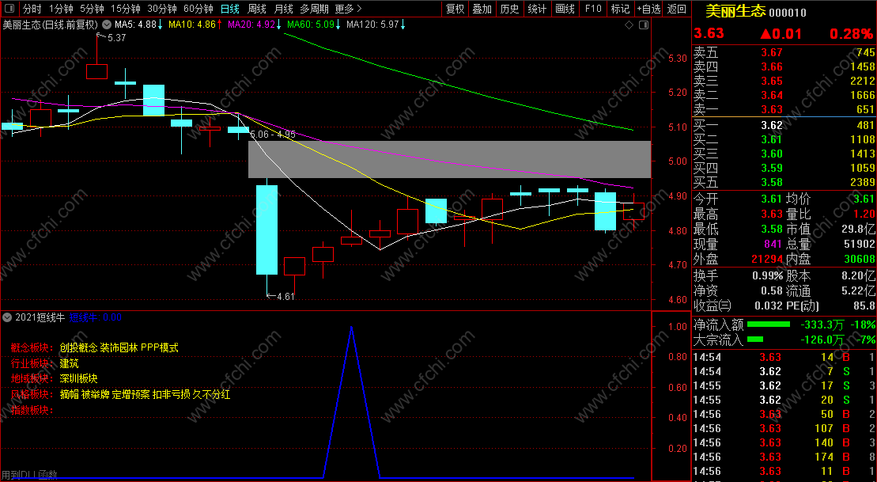This screenshot has height=482, width=877.
Task: Click the 5.06 - 4.95 gap label
Action: pos(273,135)
